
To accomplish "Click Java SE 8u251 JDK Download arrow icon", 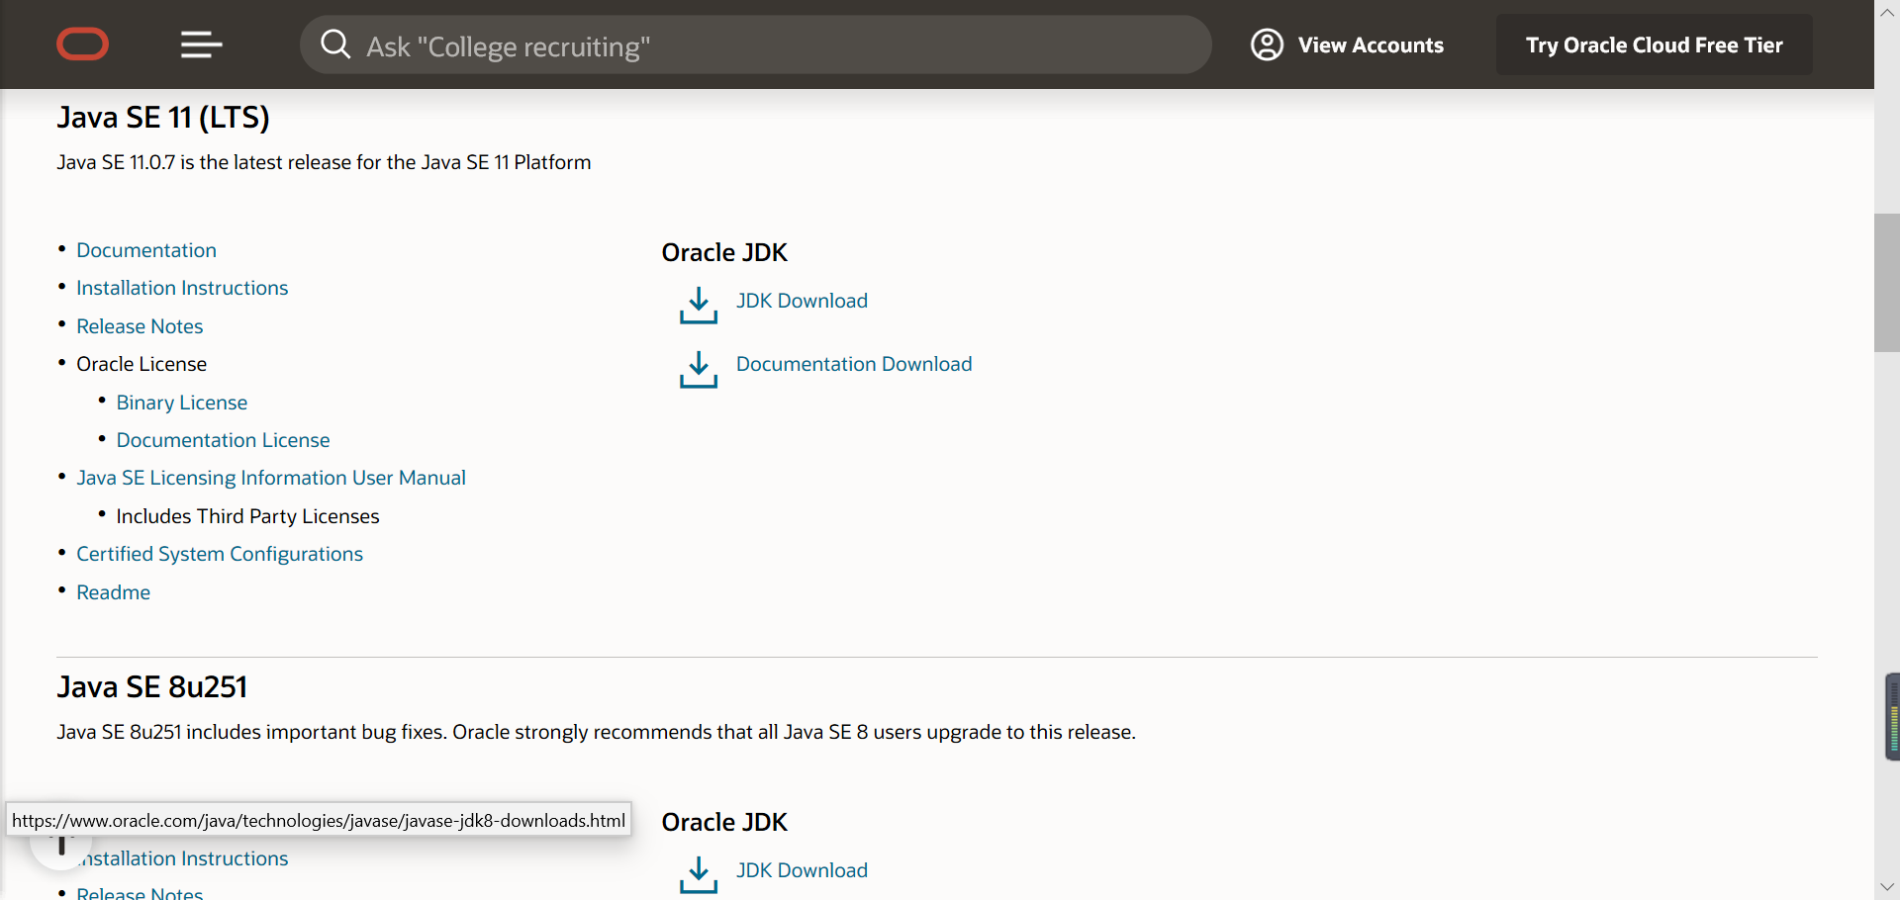I will [x=699, y=875].
